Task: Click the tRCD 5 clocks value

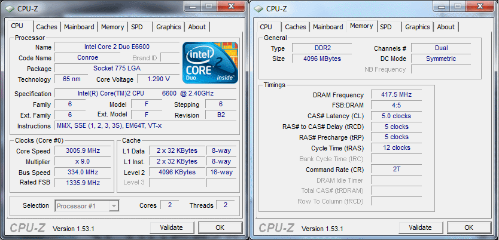Action: point(397,127)
